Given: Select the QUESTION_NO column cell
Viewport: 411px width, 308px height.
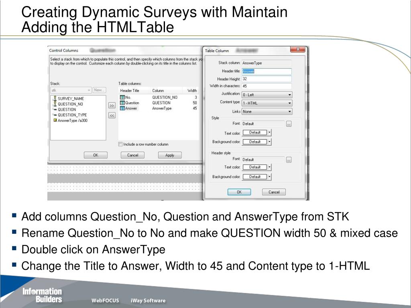Looking at the screenshot, I should pyautogui.click(x=165, y=97).
